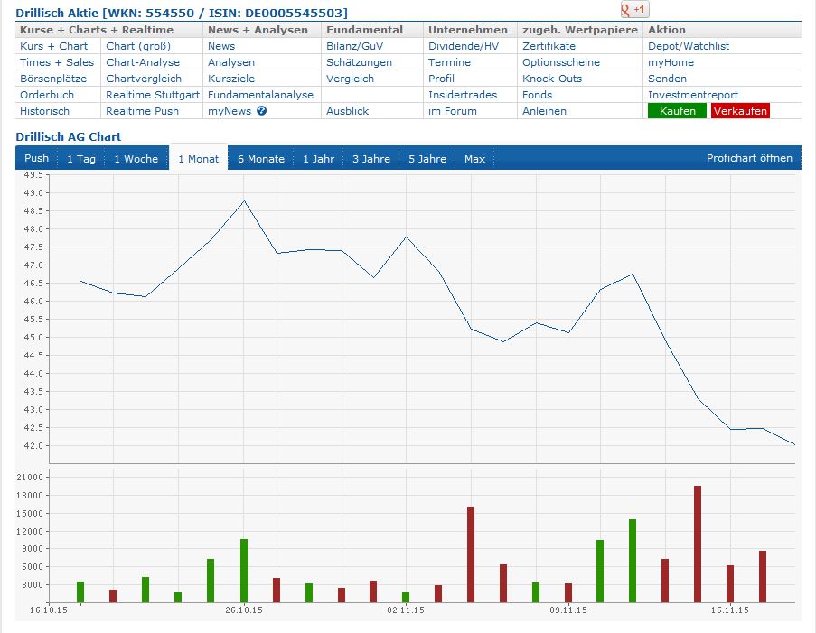Click the 16.11.15 date axis label
This screenshot has width=816, height=633.
(x=729, y=610)
